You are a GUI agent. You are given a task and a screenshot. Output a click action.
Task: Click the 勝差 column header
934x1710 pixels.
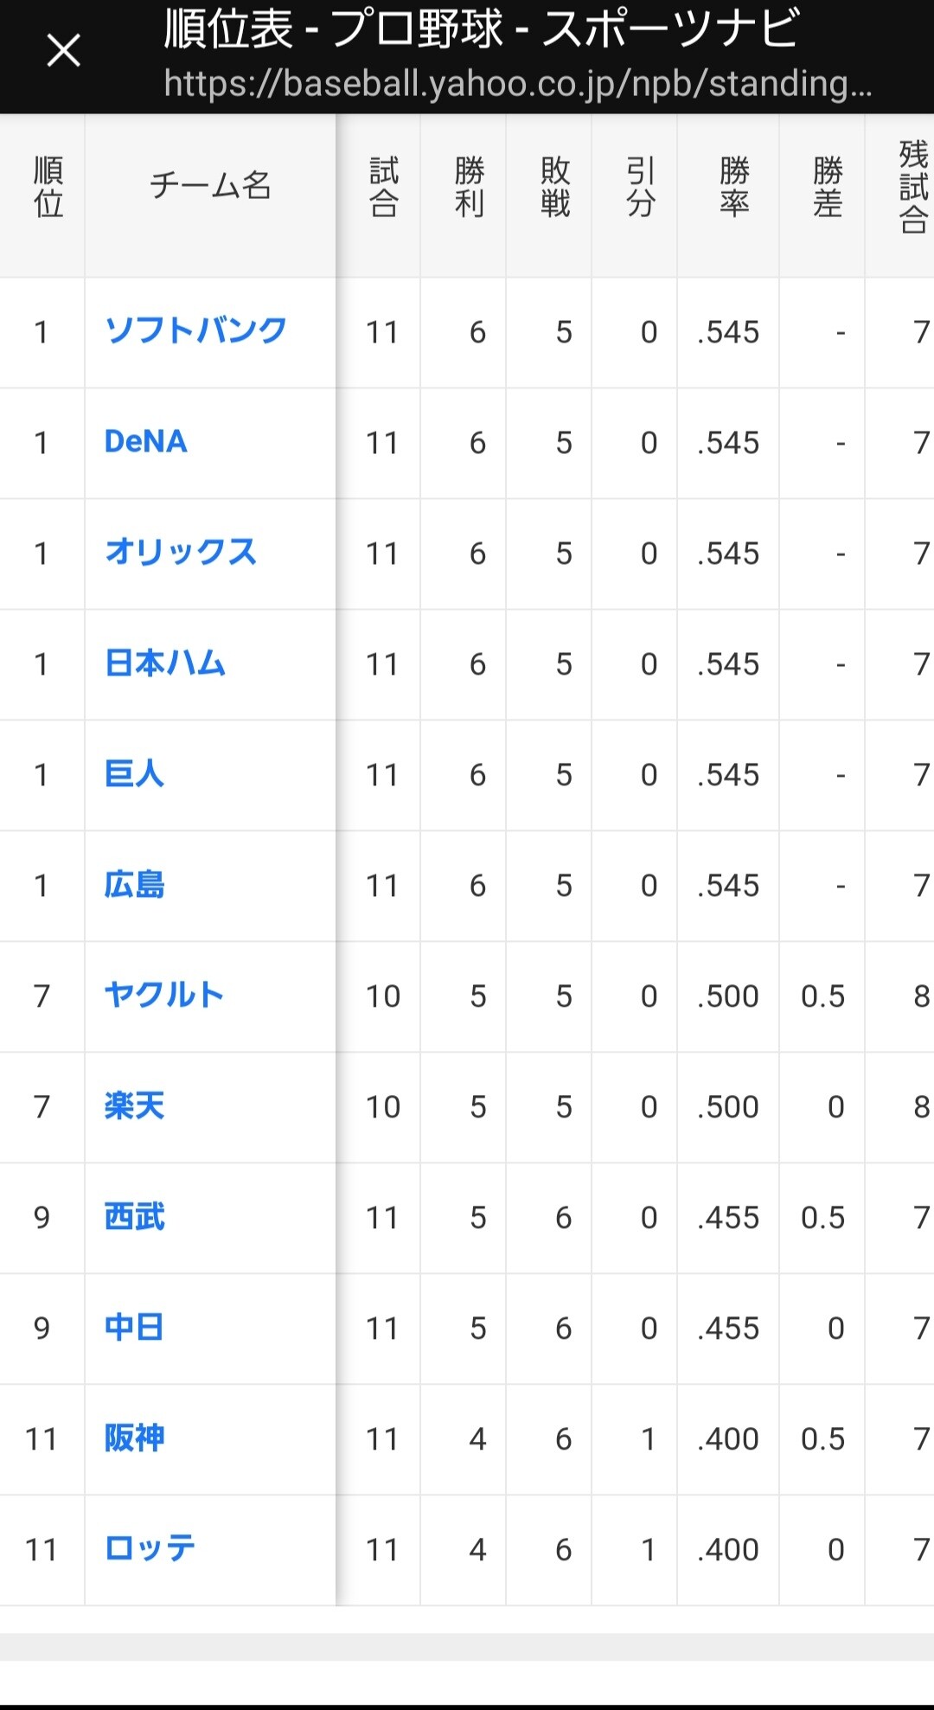pyautogui.click(x=827, y=186)
